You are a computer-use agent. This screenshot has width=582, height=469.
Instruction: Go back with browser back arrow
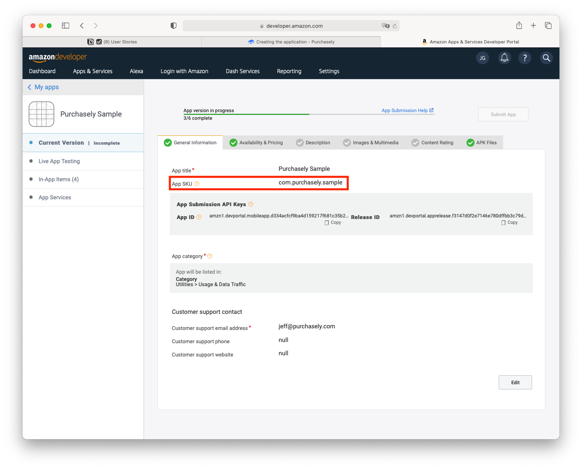pyautogui.click(x=82, y=26)
